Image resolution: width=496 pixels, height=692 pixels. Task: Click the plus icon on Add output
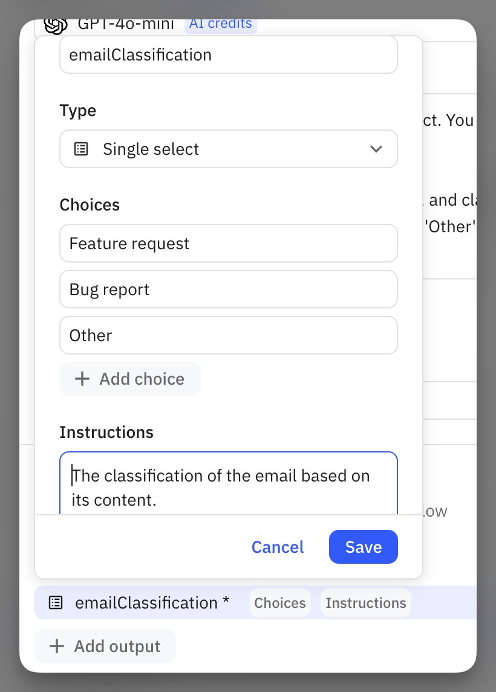click(x=56, y=646)
